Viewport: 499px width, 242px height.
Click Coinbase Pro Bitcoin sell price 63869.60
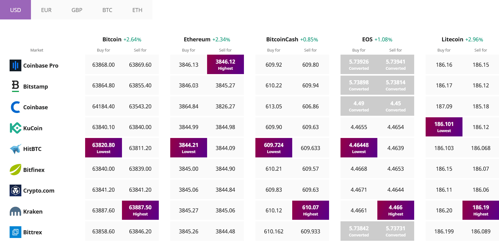point(140,65)
